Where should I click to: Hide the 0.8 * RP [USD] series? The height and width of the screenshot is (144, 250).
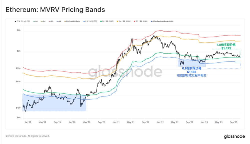(90, 21)
